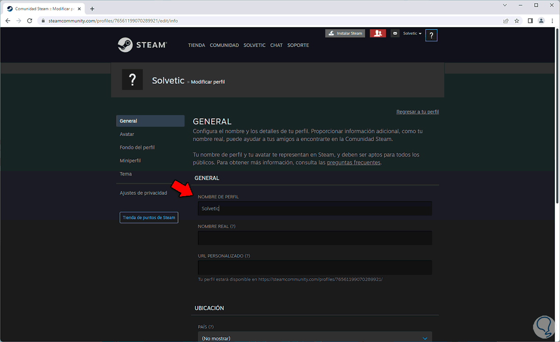Screen dimensions: 560x342
Task: Open the TIENDA menu
Action: [x=196, y=45]
